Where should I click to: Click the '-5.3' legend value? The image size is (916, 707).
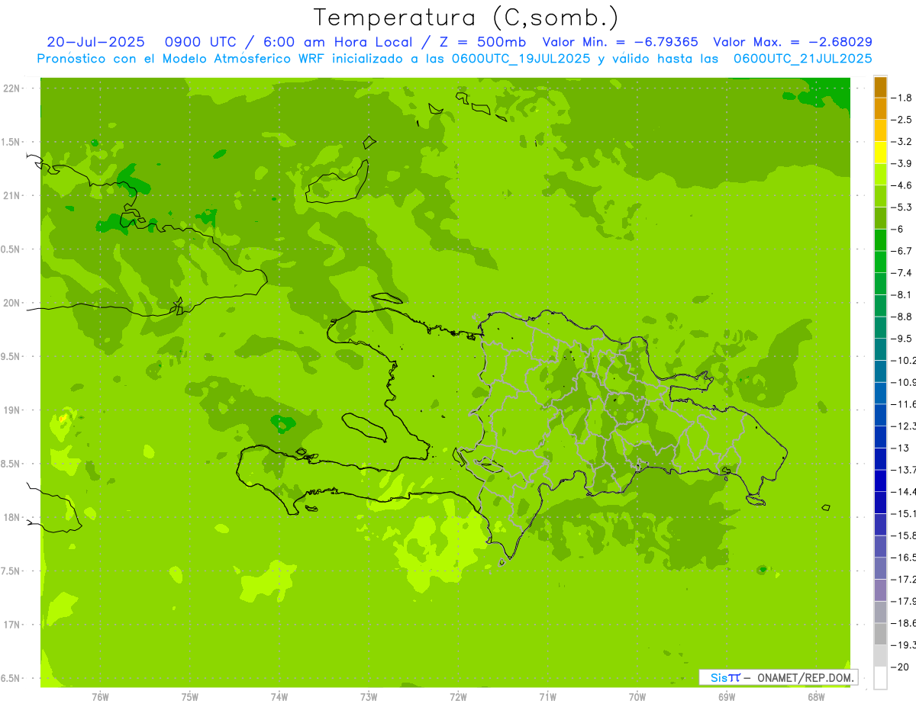[902, 207]
